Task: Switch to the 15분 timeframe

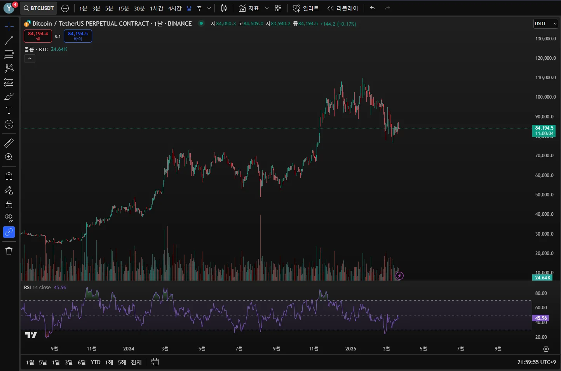Action: [x=124, y=8]
